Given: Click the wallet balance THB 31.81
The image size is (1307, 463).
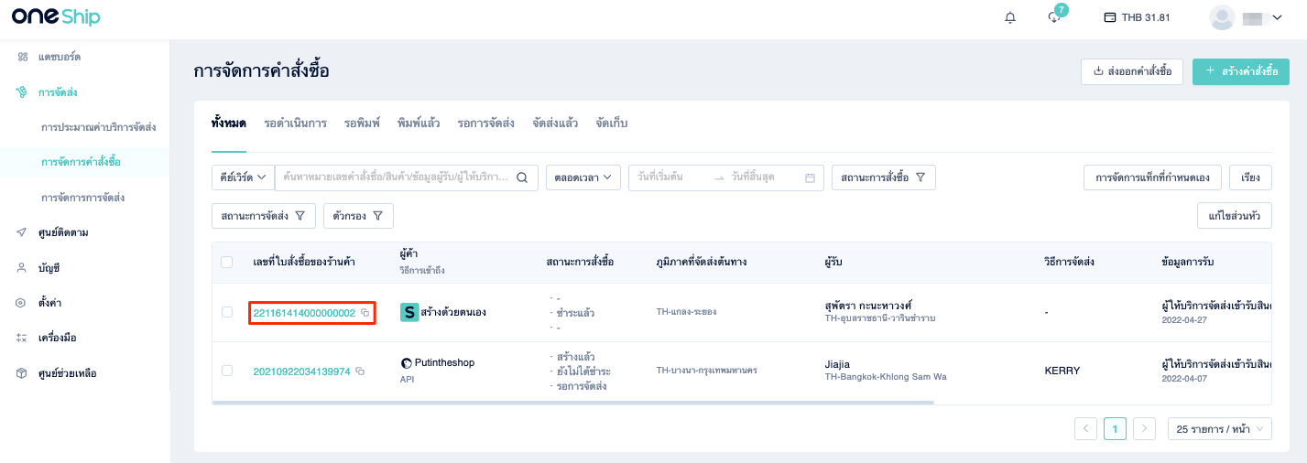Looking at the screenshot, I should [1137, 17].
